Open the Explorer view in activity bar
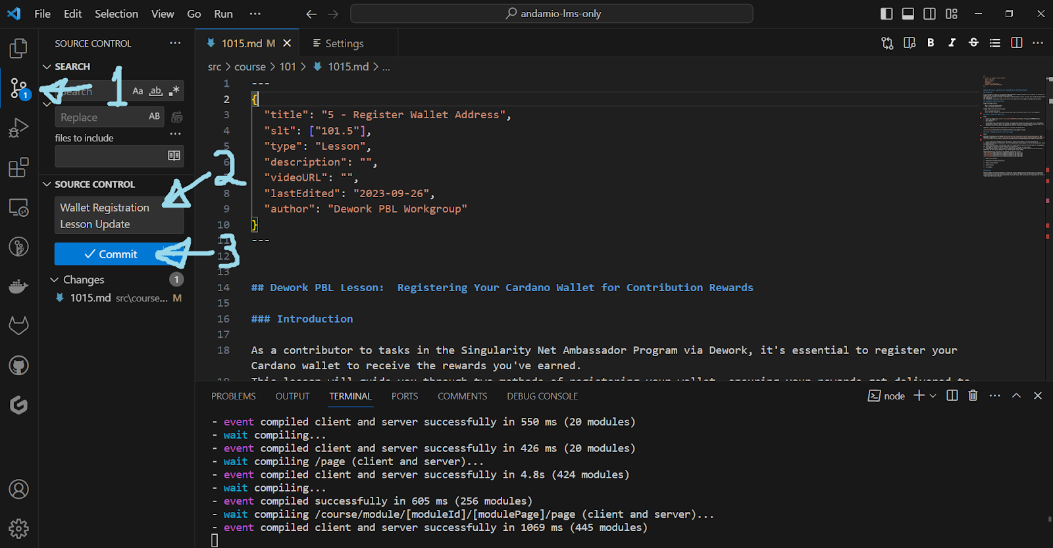The width and height of the screenshot is (1053, 548). click(x=18, y=48)
